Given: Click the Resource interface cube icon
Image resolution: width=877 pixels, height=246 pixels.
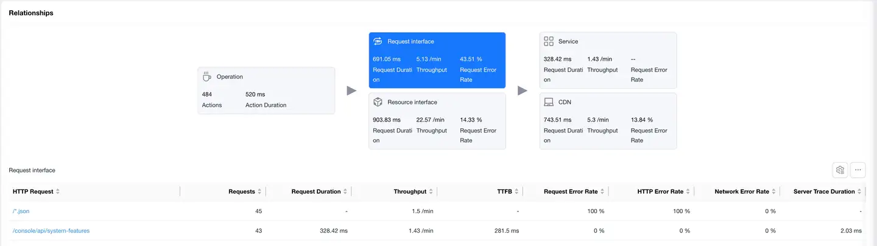Looking at the screenshot, I should 378,102.
